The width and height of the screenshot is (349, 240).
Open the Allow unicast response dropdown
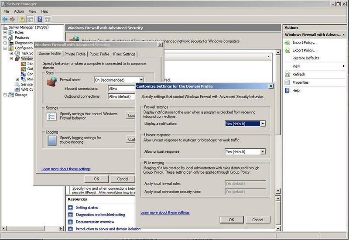[263, 151]
